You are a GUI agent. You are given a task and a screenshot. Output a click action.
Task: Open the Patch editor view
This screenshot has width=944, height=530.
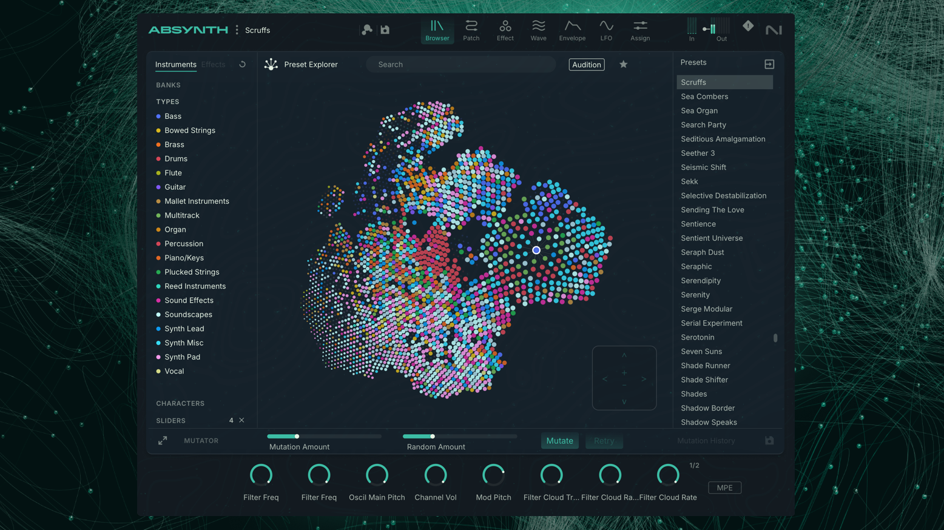(x=471, y=30)
